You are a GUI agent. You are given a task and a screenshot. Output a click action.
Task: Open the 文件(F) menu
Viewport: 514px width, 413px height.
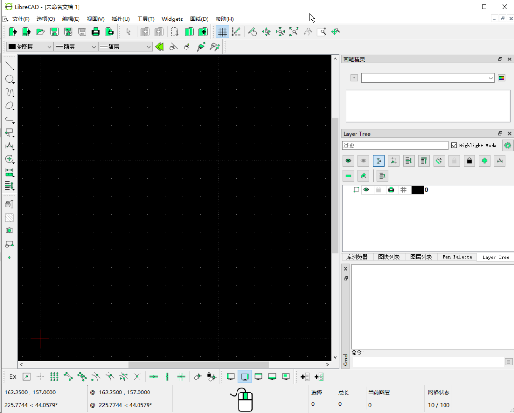(20, 19)
